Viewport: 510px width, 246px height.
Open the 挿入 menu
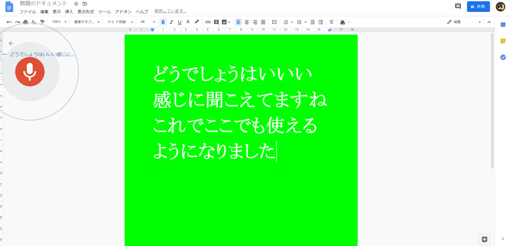click(x=69, y=12)
